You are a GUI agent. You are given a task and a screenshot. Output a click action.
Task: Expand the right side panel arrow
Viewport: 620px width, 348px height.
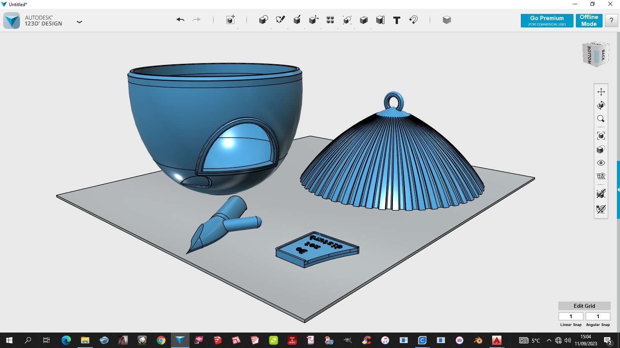(x=618, y=189)
